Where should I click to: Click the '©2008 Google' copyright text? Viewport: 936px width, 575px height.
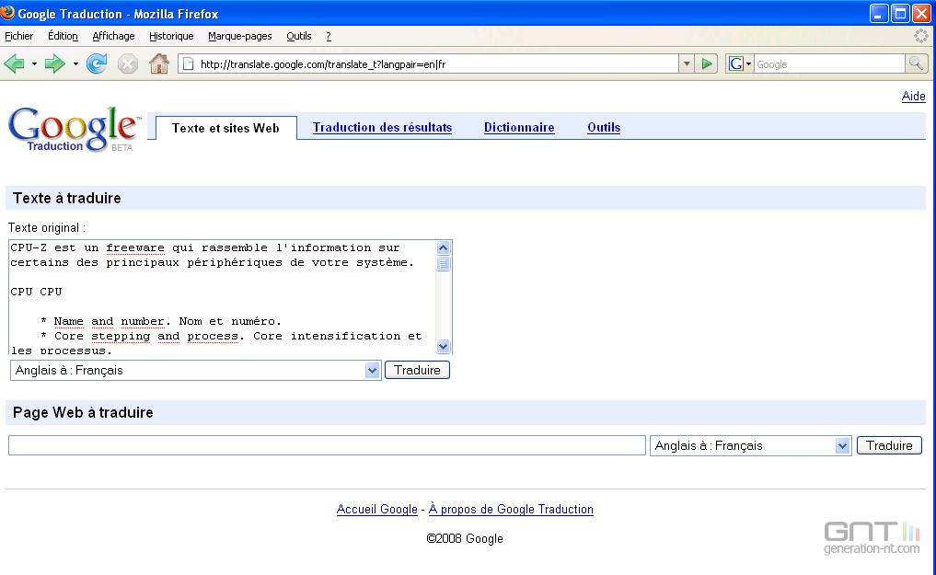[x=465, y=538]
